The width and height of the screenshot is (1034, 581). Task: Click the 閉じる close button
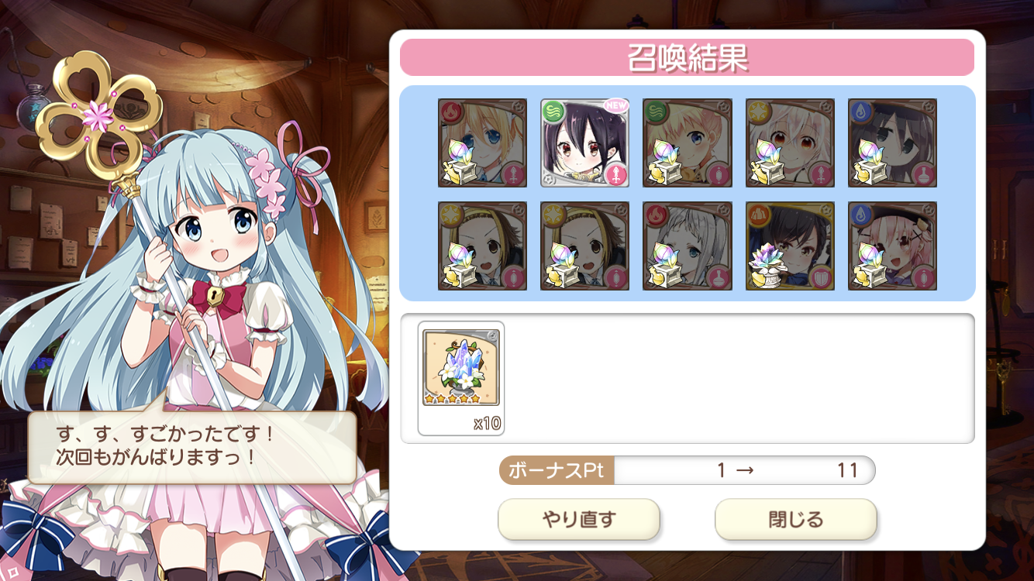point(795,519)
